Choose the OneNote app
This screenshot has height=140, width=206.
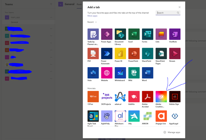point(175,34)
